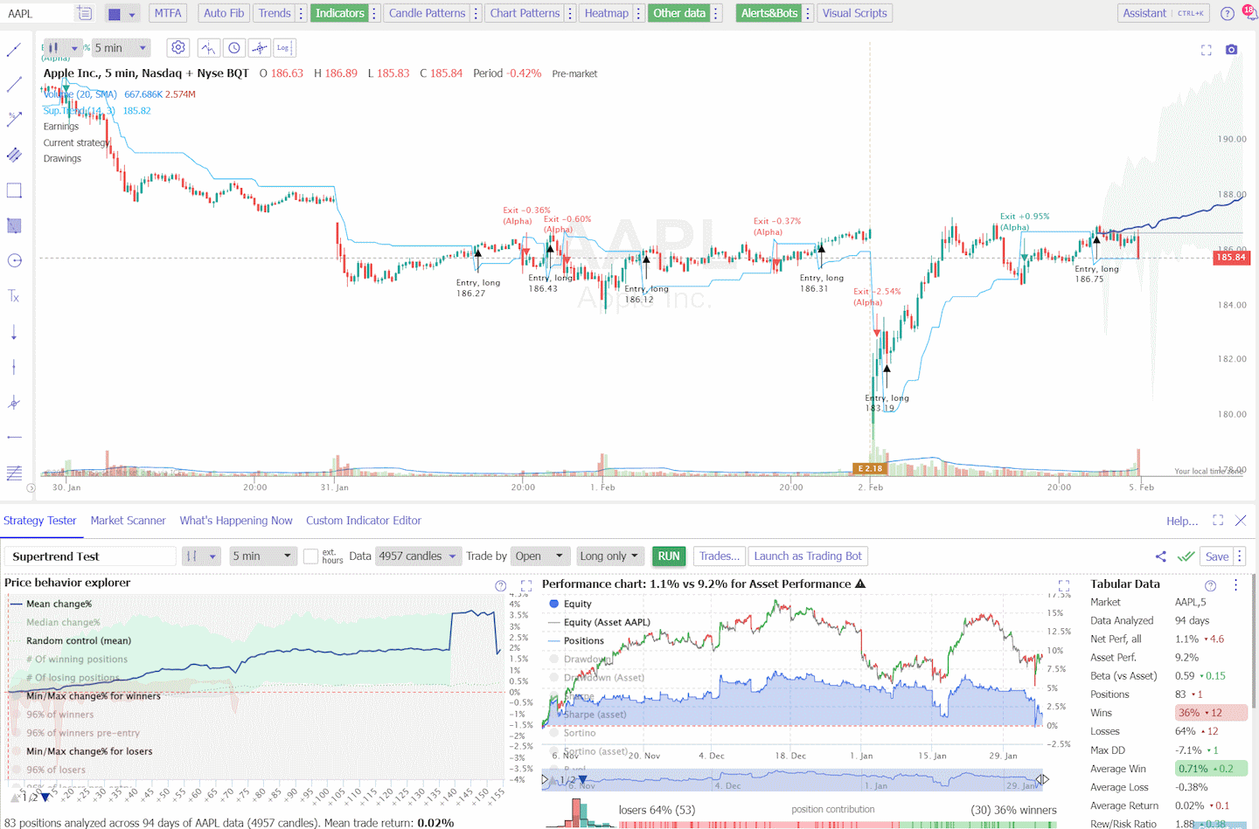1259x829 pixels.
Task: Open the share icon next to Save
Action: point(1160,556)
